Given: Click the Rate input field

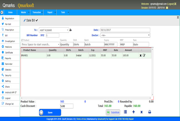Looking at the screenshot, I should tap(141, 44).
